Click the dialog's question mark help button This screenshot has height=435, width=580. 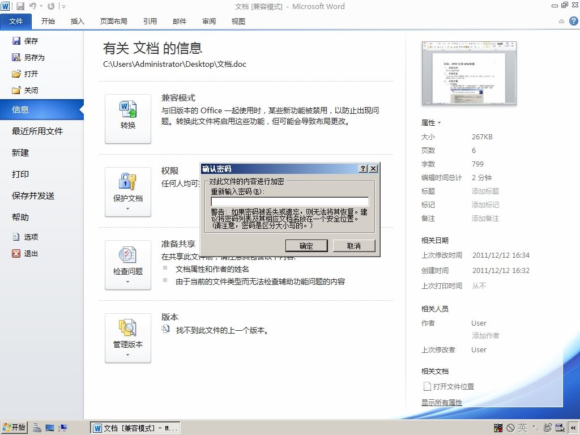tap(363, 169)
